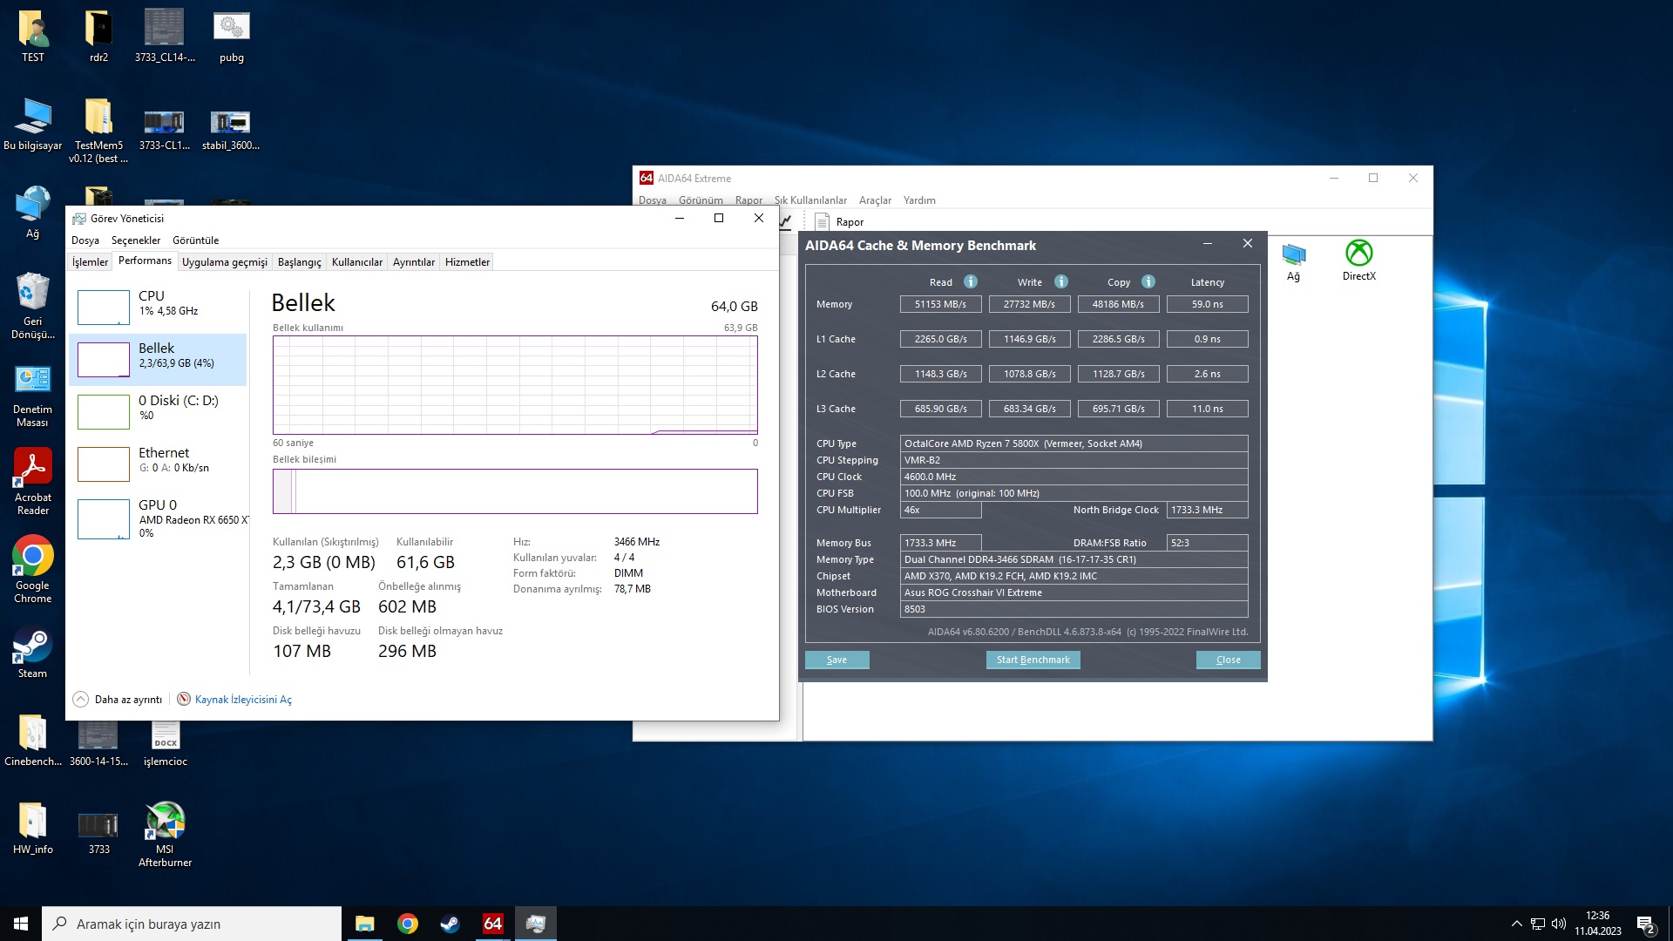
Task: Click Start Benchmark button
Action: (1033, 660)
